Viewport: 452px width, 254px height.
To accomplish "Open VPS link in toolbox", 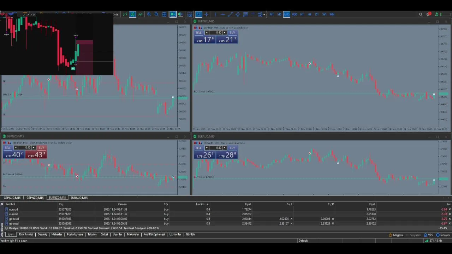I will [x=428, y=235].
